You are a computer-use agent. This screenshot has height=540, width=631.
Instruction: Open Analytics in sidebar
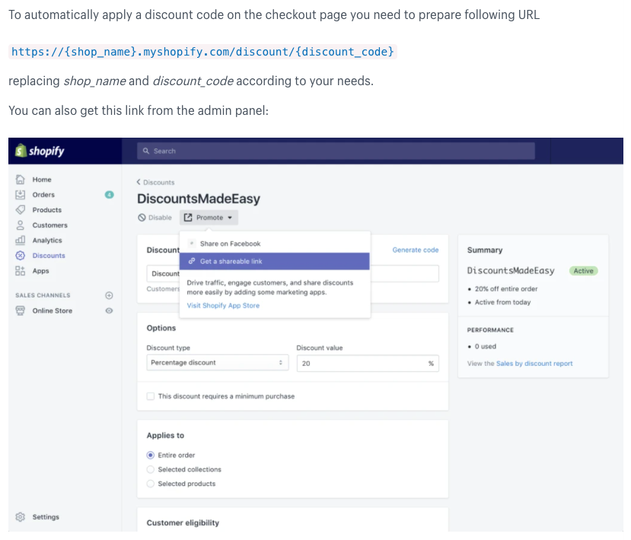(x=47, y=240)
